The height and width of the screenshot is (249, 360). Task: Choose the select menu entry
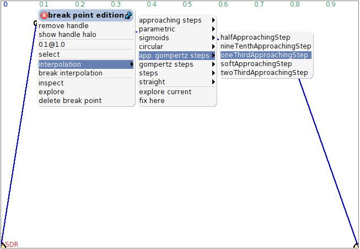coord(86,55)
